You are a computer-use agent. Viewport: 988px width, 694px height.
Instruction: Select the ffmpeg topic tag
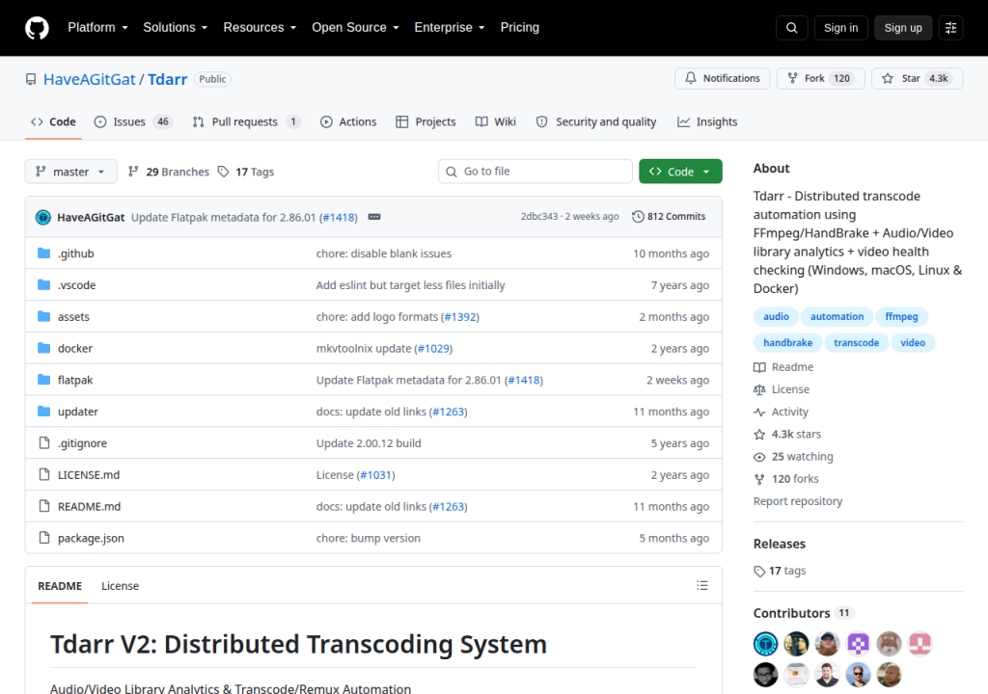click(902, 317)
